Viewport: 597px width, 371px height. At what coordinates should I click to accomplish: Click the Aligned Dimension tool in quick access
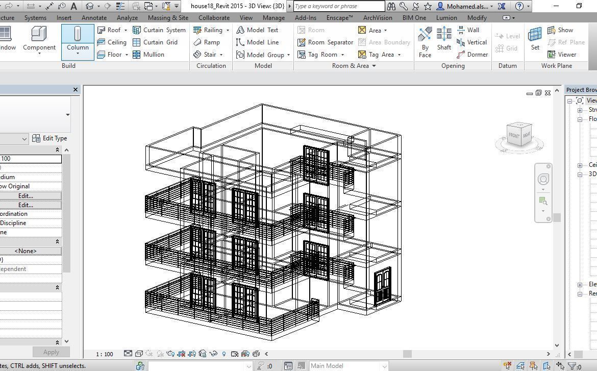(49, 6)
